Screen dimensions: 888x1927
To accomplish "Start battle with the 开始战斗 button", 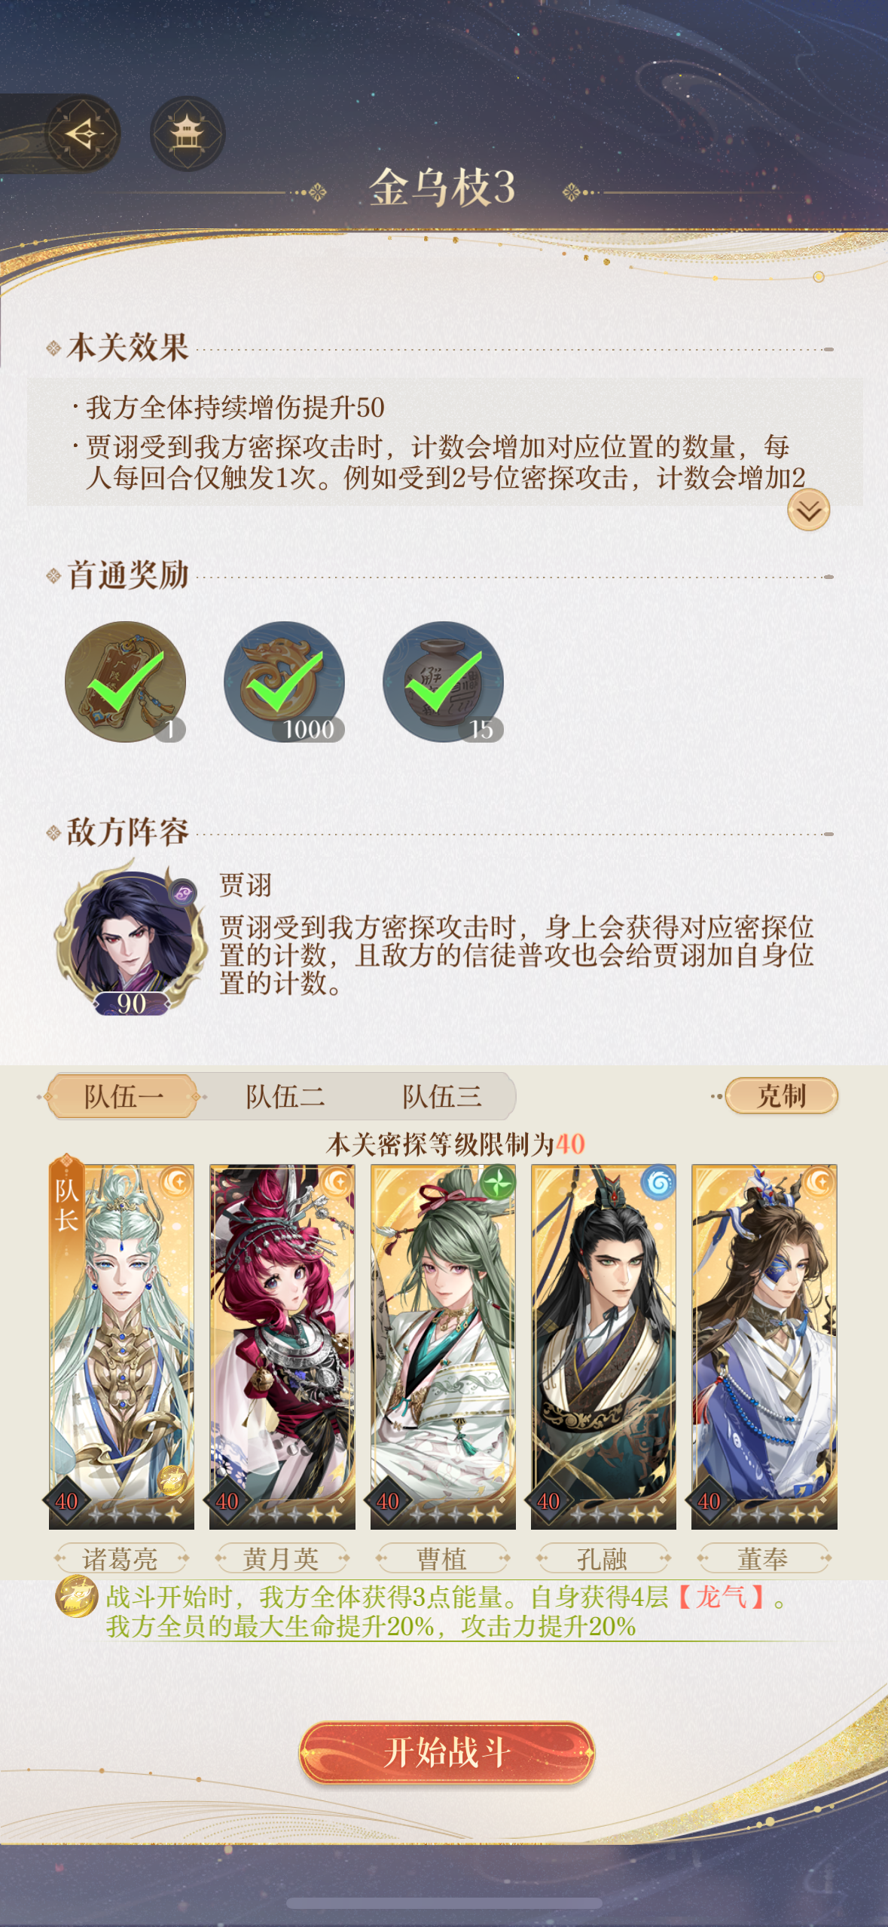I will [x=447, y=1753].
